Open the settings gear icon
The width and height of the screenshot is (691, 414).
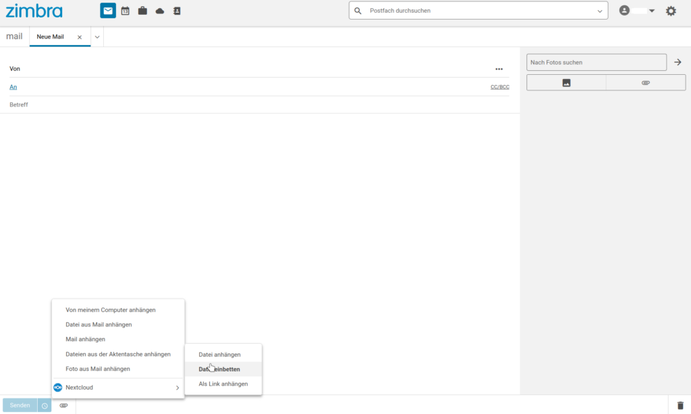[x=670, y=11]
